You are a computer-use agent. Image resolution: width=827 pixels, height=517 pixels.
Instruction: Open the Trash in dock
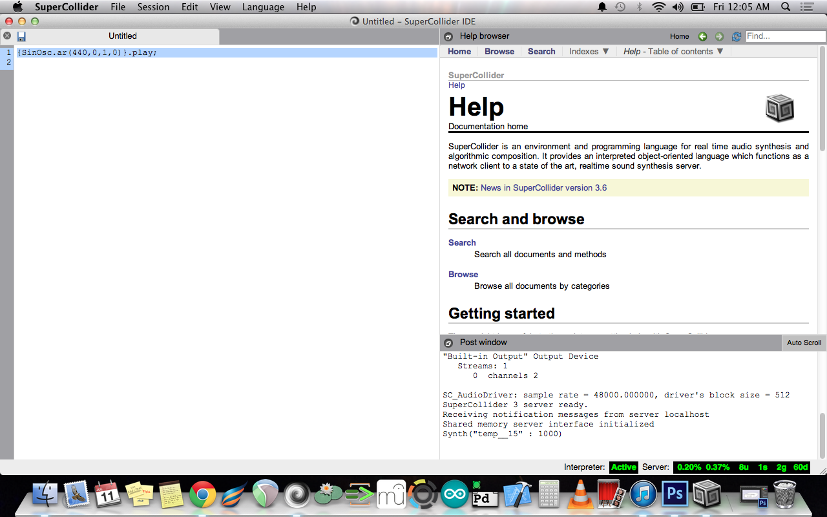[x=784, y=494]
